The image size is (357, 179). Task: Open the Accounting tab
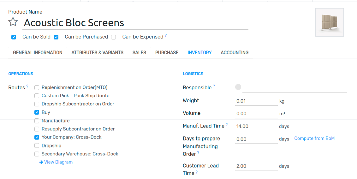coord(235,53)
